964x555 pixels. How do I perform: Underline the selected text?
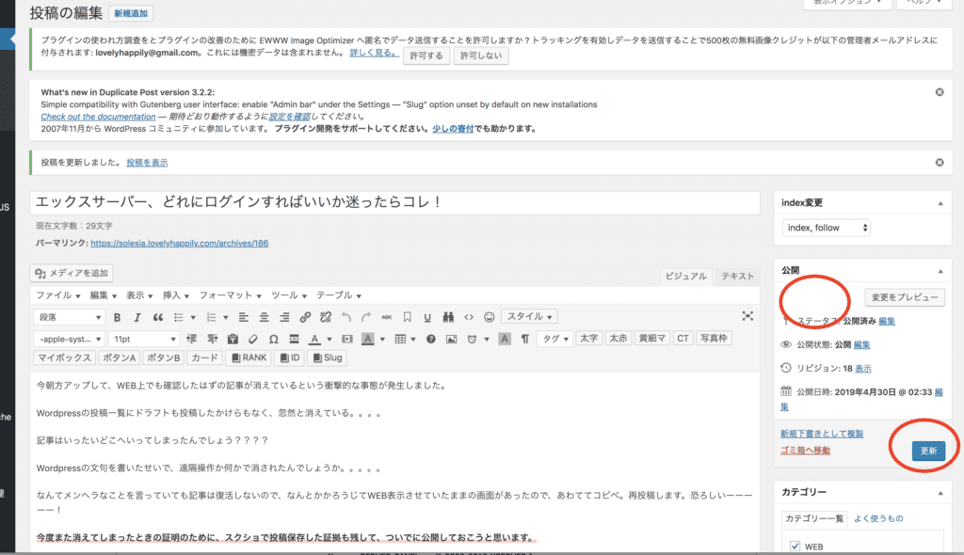tap(427, 317)
